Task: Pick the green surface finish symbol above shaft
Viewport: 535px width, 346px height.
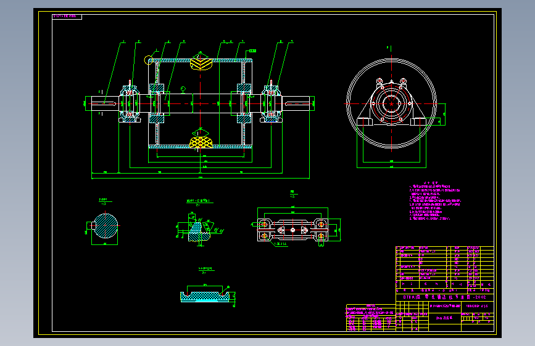Action: (x=183, y=89)
